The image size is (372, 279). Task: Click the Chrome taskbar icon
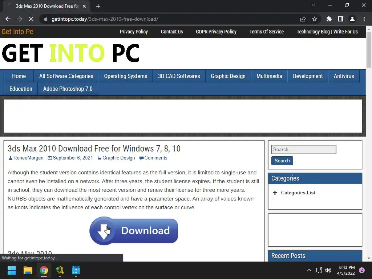click(44, 270)
